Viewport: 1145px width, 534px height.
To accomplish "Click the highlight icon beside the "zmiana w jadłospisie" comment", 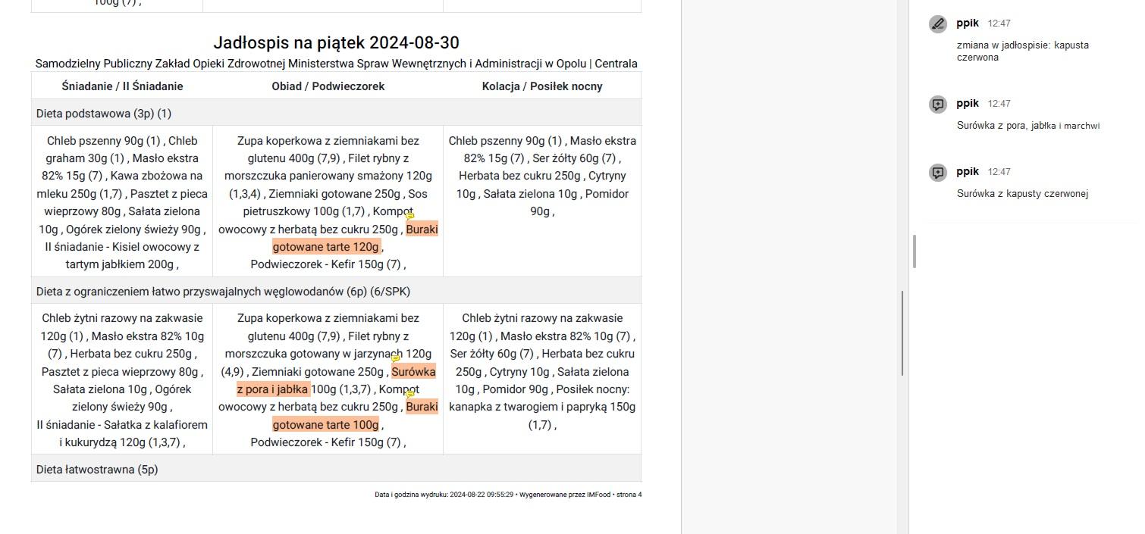I will pyautogui.click(x=938, y=24).
